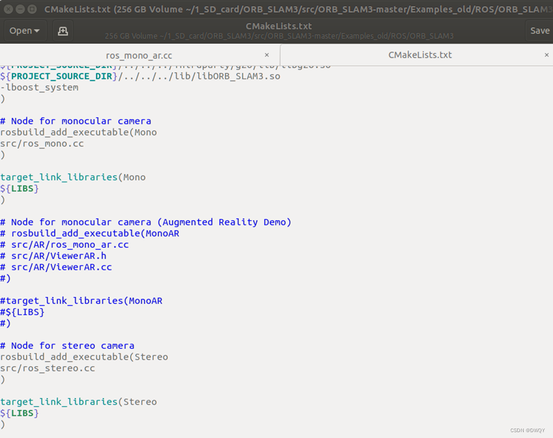
Task: Click the line 'src/ros_mono.cc'
Action: click(42, 144)
